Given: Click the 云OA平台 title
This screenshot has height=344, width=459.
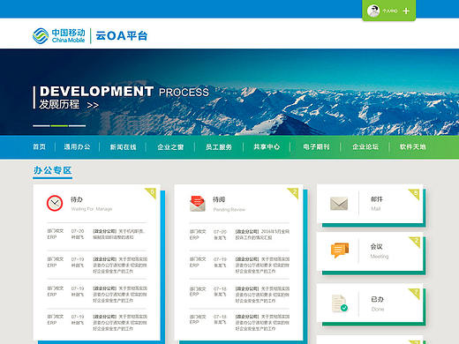Looking at the screenshot, I should pos(121,36).
